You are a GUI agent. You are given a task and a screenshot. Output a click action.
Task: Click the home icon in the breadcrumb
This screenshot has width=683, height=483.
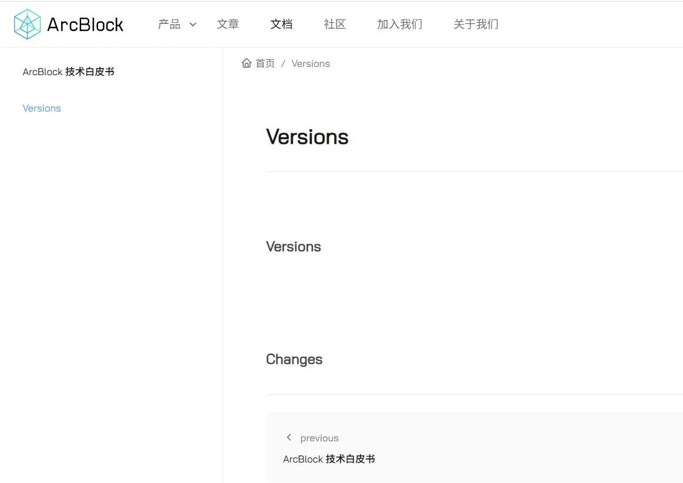coord(247,63)
